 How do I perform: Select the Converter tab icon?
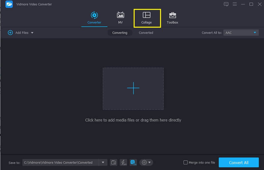[94, 15]
